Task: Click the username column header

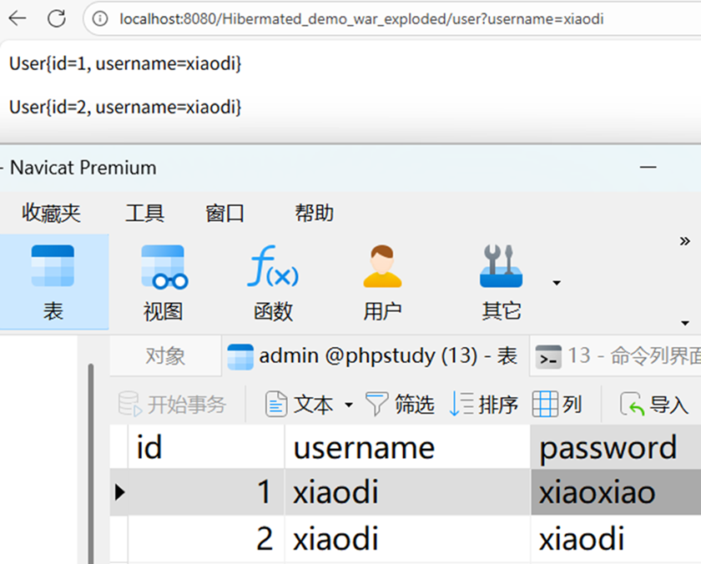Action: pyautogui.click(x=407, y=447)
